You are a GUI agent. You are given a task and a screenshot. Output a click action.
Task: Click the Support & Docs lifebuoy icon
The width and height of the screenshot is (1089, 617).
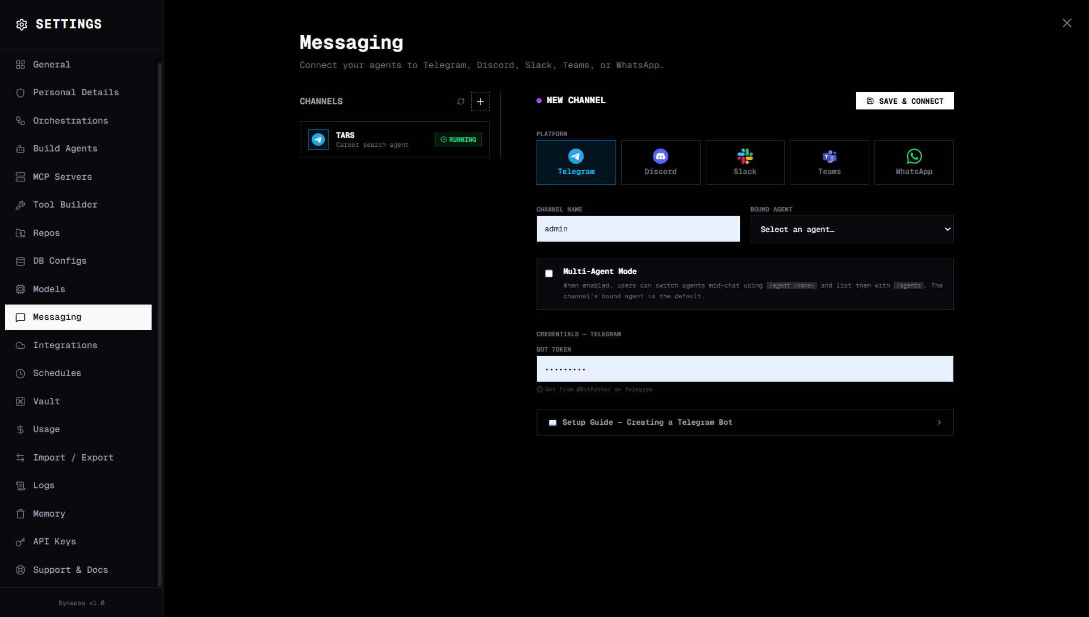(20, 570)
